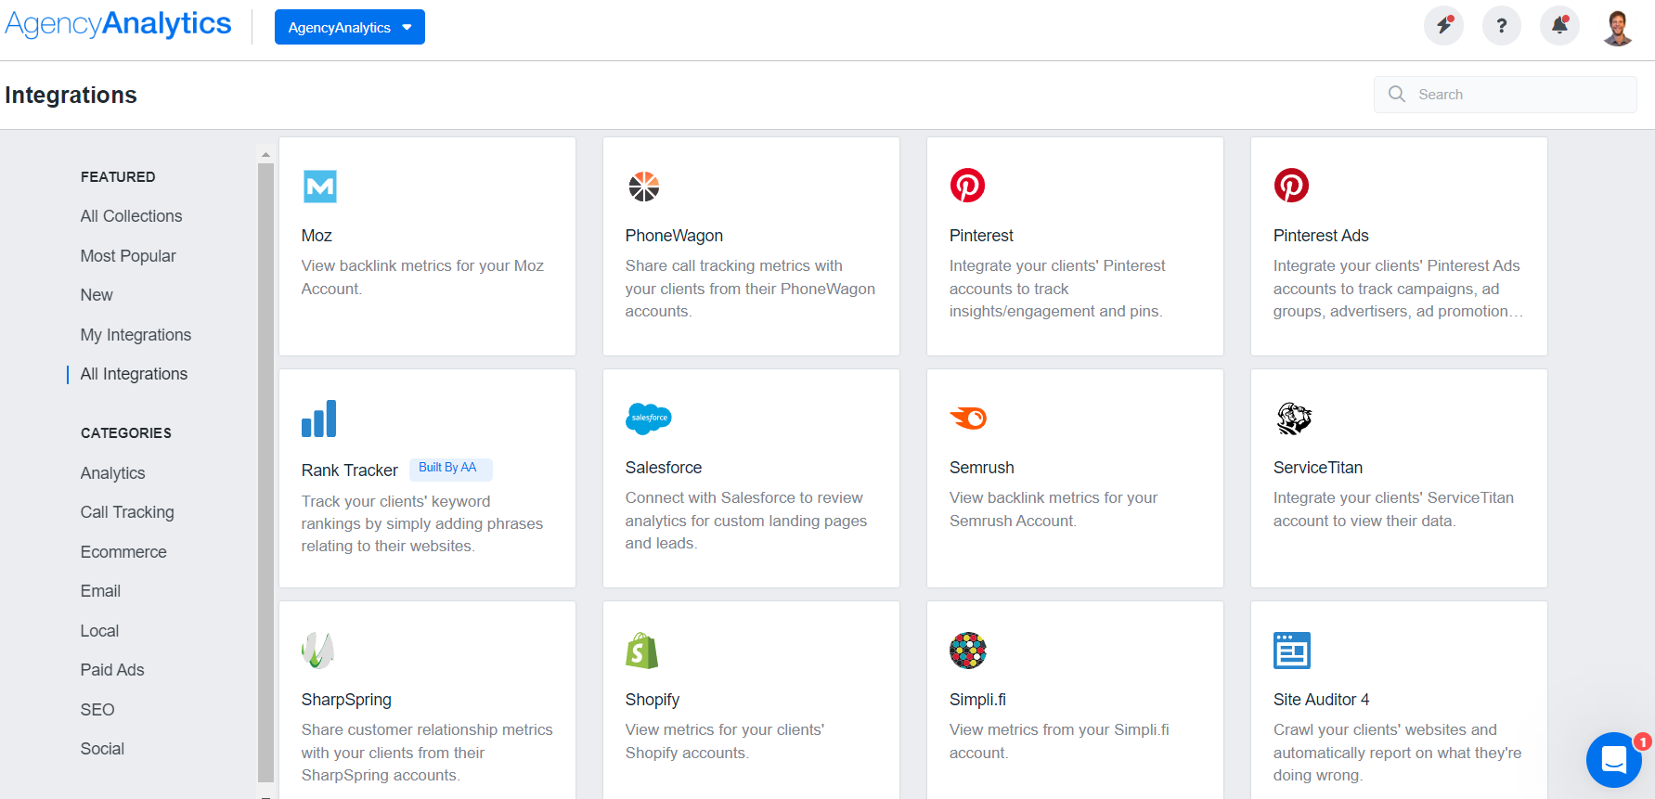Image resolution: width=1655 pixels, height=799 pixels.
Task: Click 'Track your clients' keyword rankings' description
Action: point(422,523)
